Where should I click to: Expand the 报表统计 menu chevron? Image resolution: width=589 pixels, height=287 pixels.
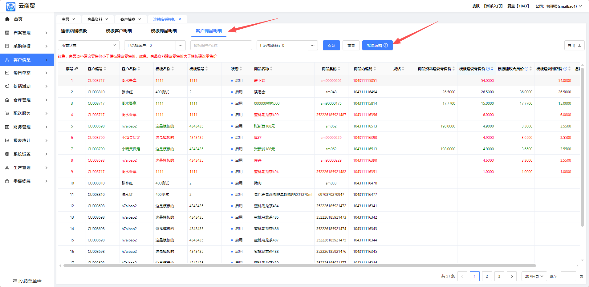tap(47, 140)
